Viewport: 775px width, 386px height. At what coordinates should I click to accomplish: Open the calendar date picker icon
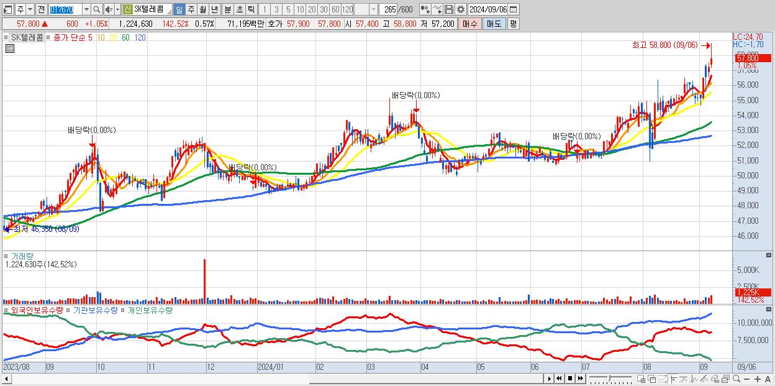(x=513, y=10)
